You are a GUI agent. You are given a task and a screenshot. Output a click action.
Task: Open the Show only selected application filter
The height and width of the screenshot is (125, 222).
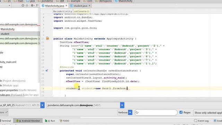coord(208,112)
